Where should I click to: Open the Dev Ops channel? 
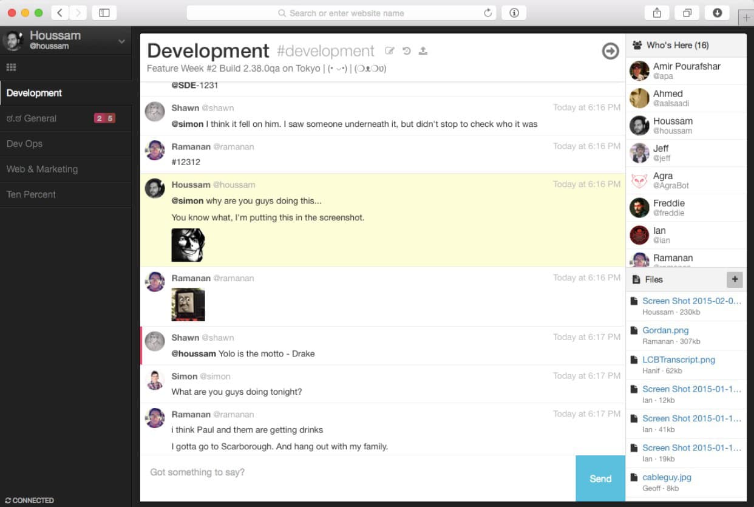[x=24, y=144]
